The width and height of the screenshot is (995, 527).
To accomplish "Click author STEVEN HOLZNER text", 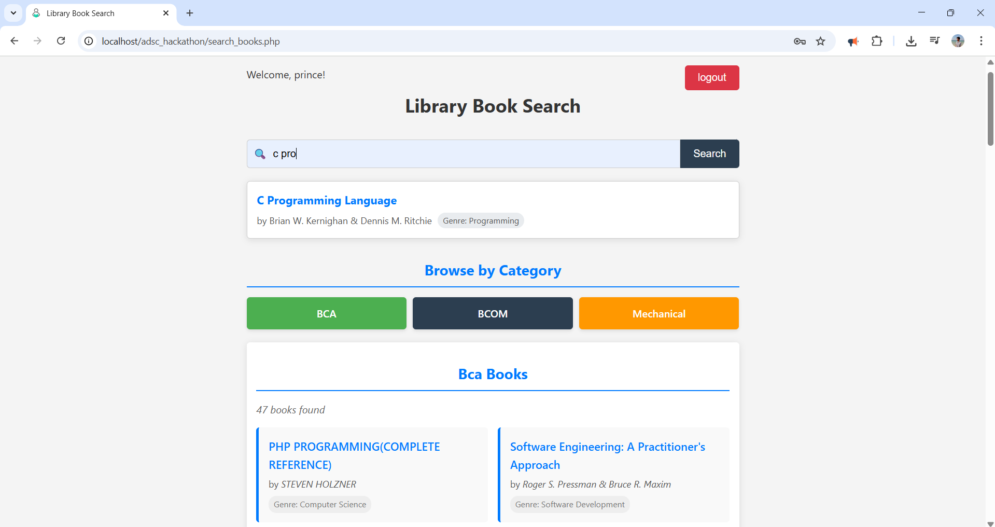I will 318,484.
